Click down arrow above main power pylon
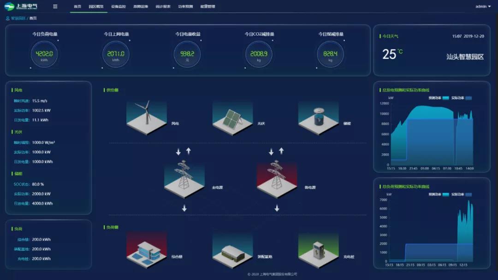Image resolution: width=498 pixels, height=280 pixels. pos(178,152)
